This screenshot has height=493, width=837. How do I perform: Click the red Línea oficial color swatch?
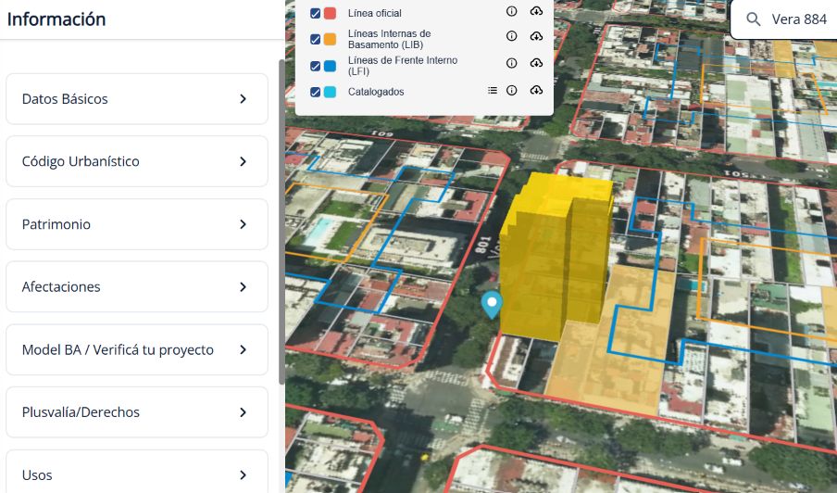coord(330,13)
